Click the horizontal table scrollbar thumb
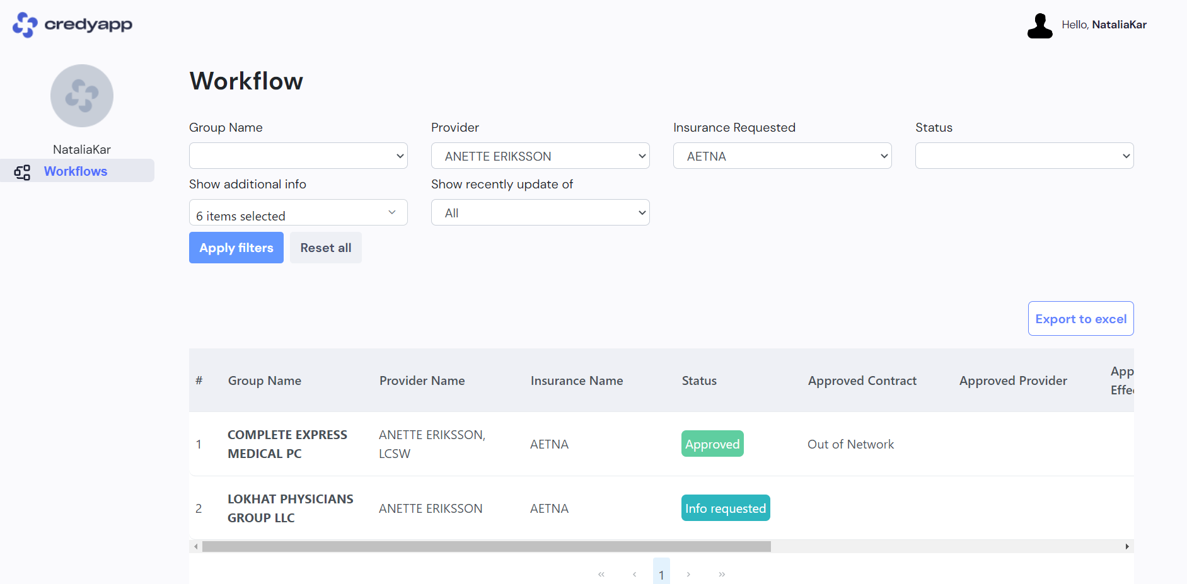The image size is (1187, 584). tap(486, 546)
